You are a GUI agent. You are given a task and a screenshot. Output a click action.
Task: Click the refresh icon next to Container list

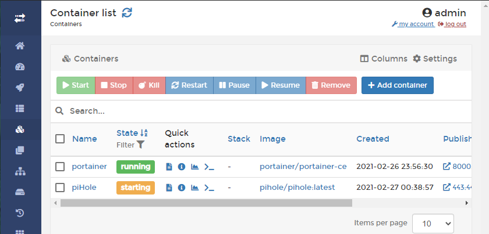click(127, 13)
